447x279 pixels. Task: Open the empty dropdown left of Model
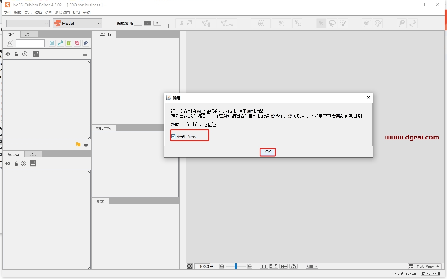[28, 23]
